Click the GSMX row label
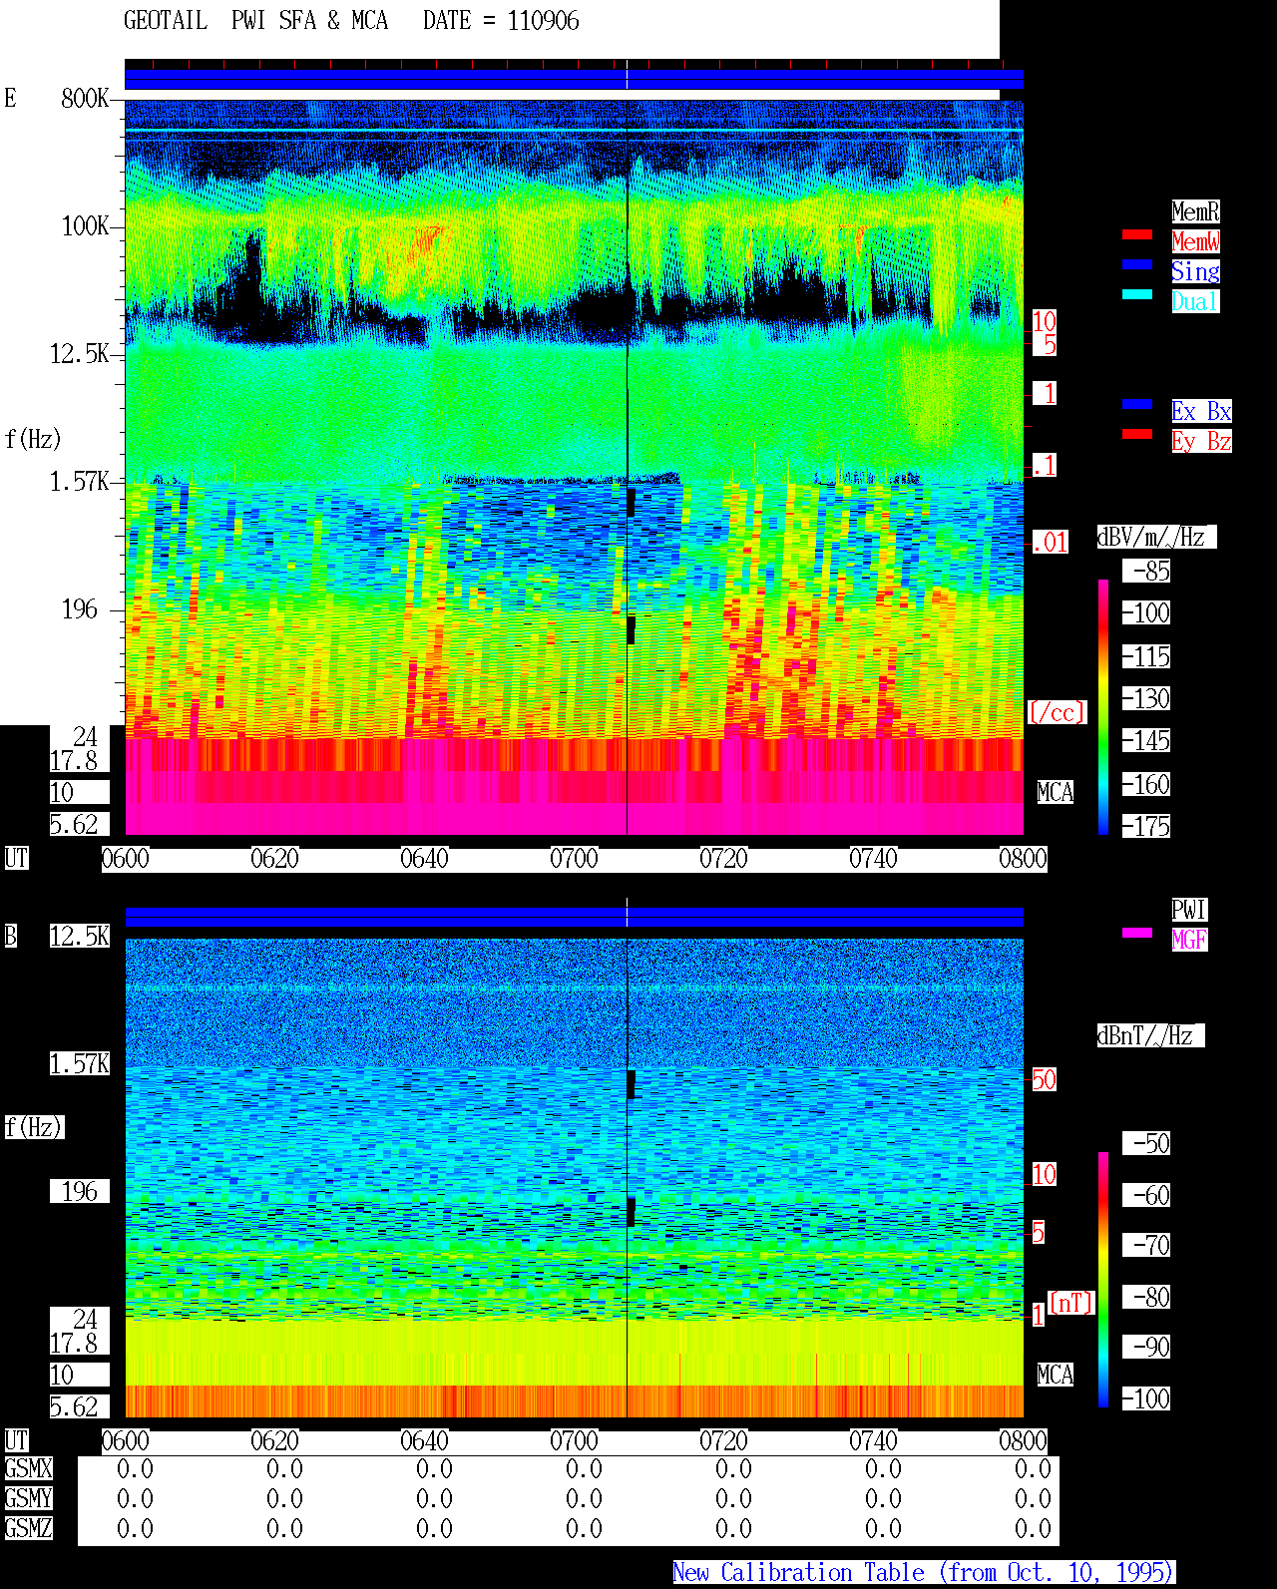Image resolution: width=1277 pixels, height=1589 pixels. coord(28,1469)
